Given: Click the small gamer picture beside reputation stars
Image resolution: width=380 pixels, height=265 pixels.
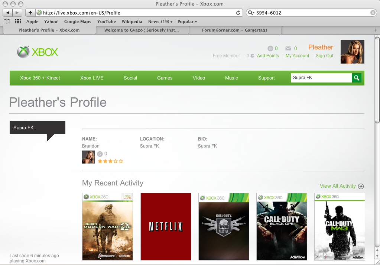Looking at the screenshot, I should [x=88, y=157].
